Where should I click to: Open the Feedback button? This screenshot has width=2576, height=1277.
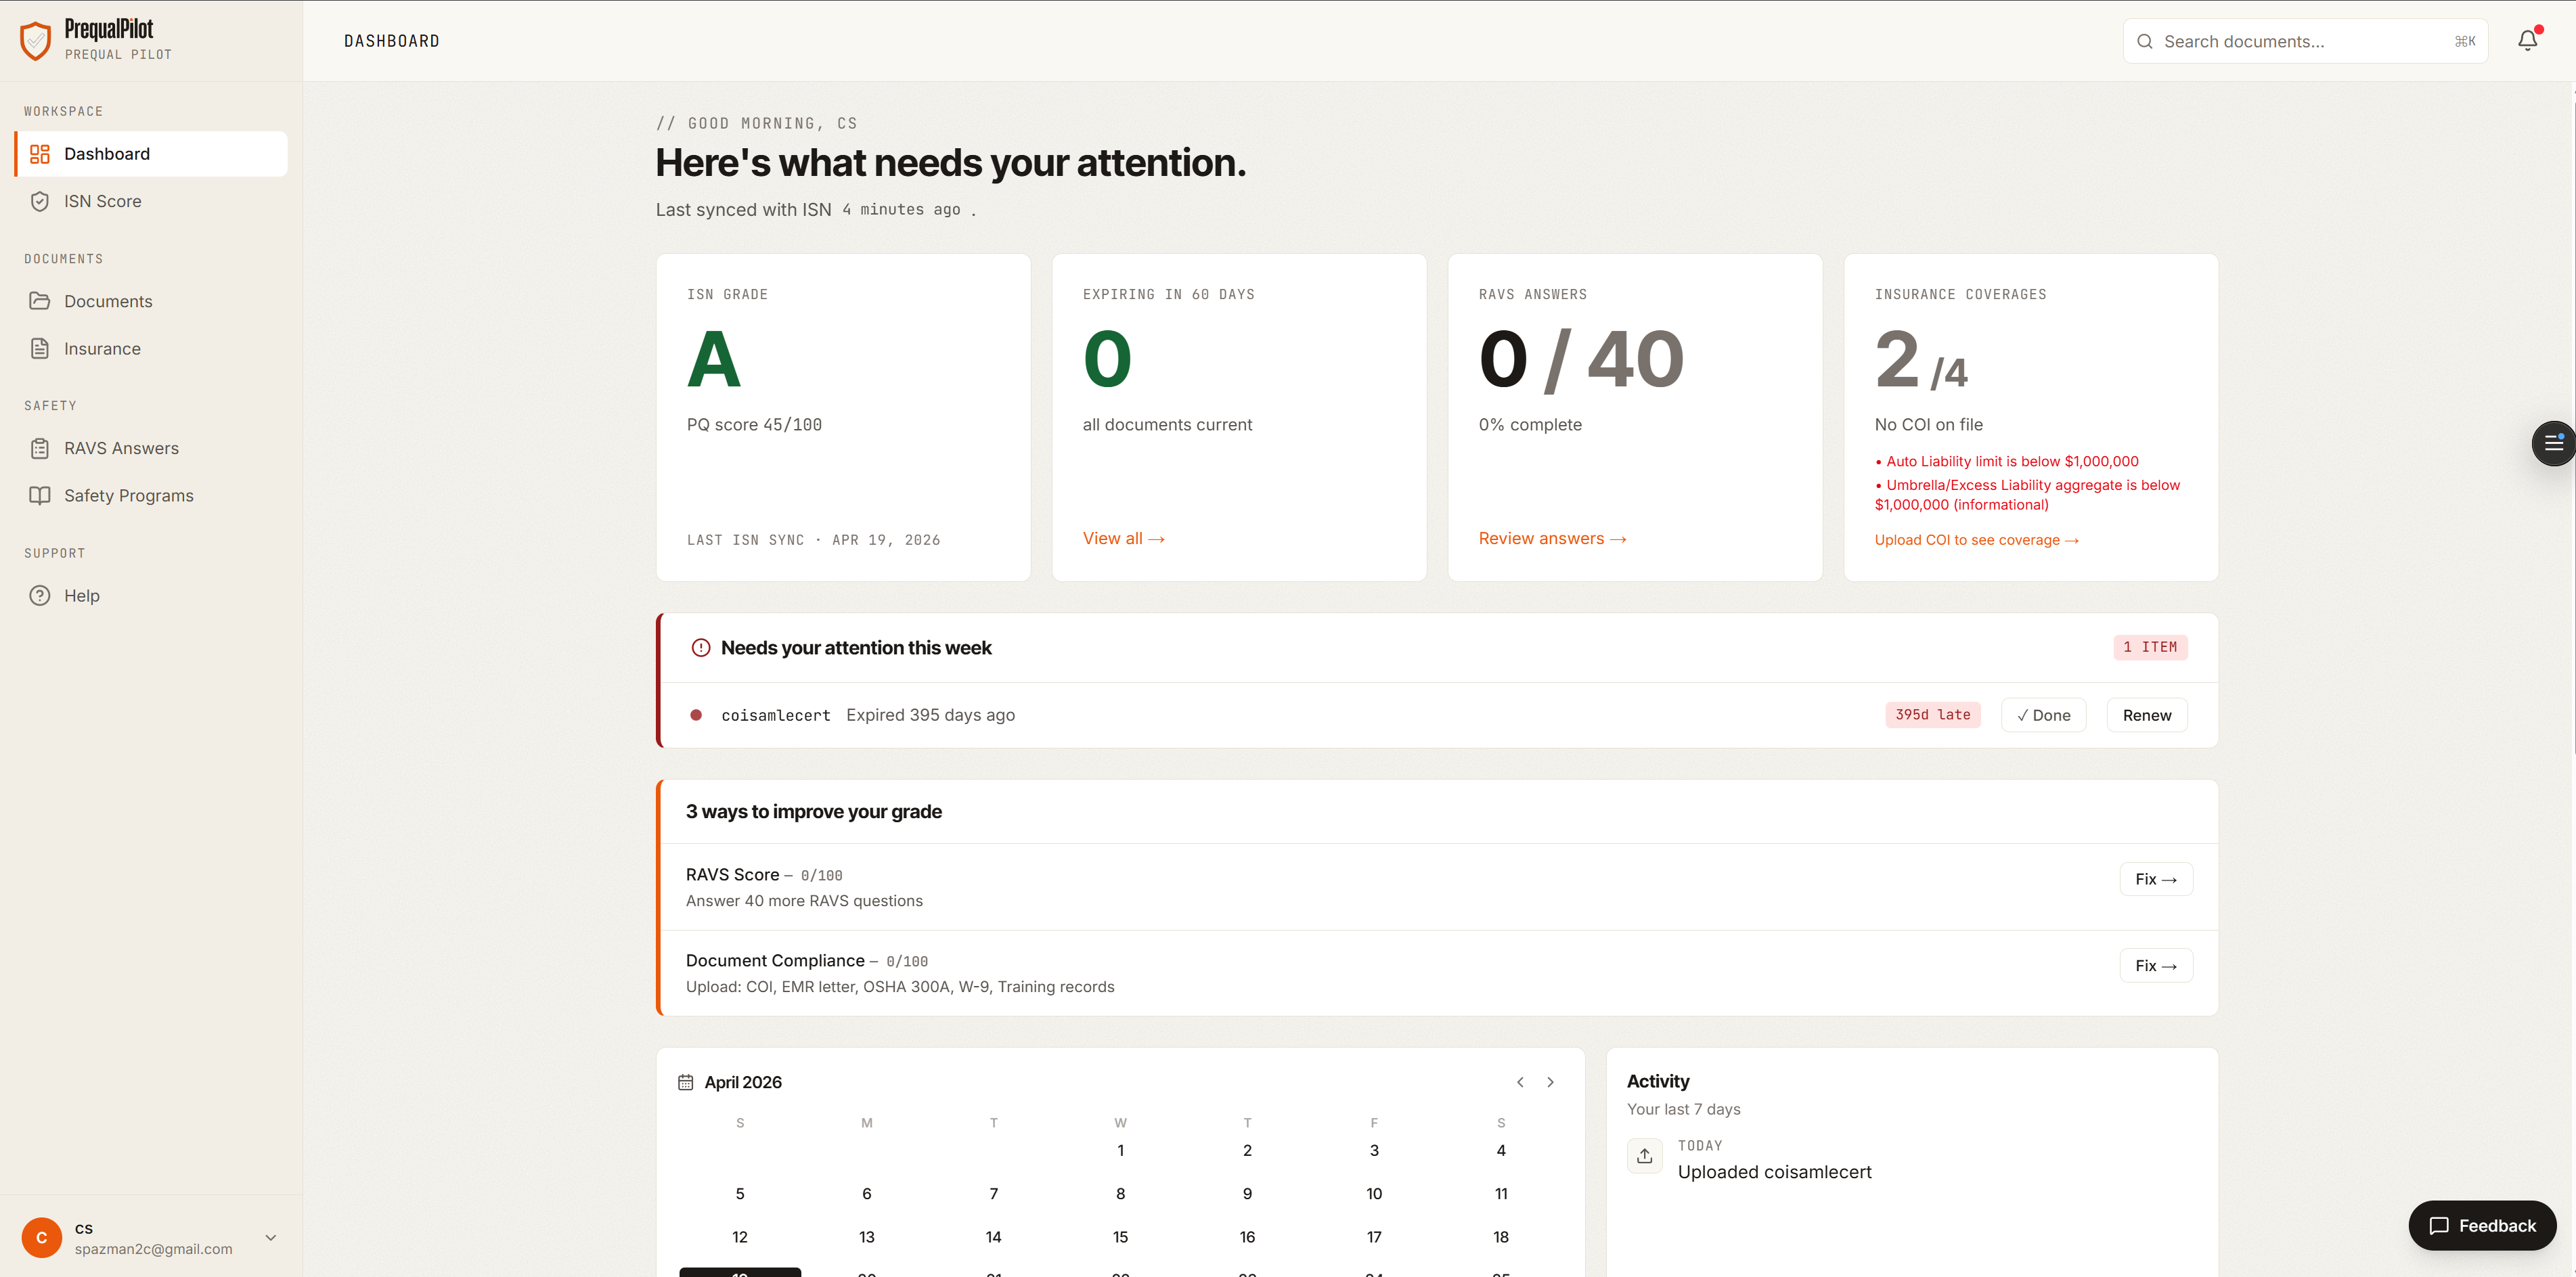2482,1226
